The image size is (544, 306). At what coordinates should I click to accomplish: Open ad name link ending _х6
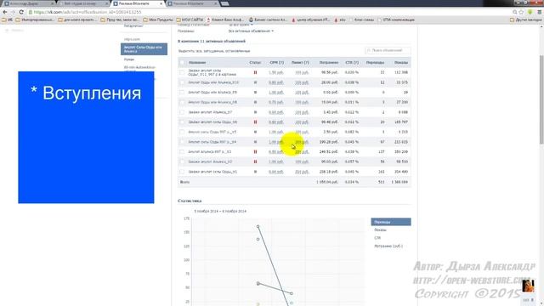(x=212, y=122)
